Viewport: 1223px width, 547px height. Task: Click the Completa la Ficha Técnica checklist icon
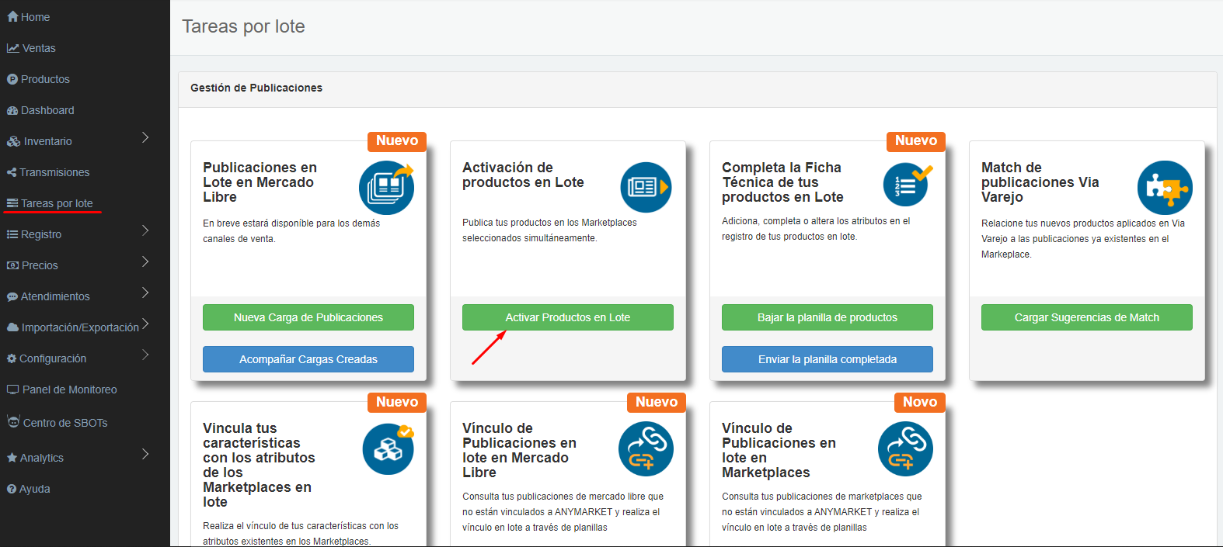point(907,185)
